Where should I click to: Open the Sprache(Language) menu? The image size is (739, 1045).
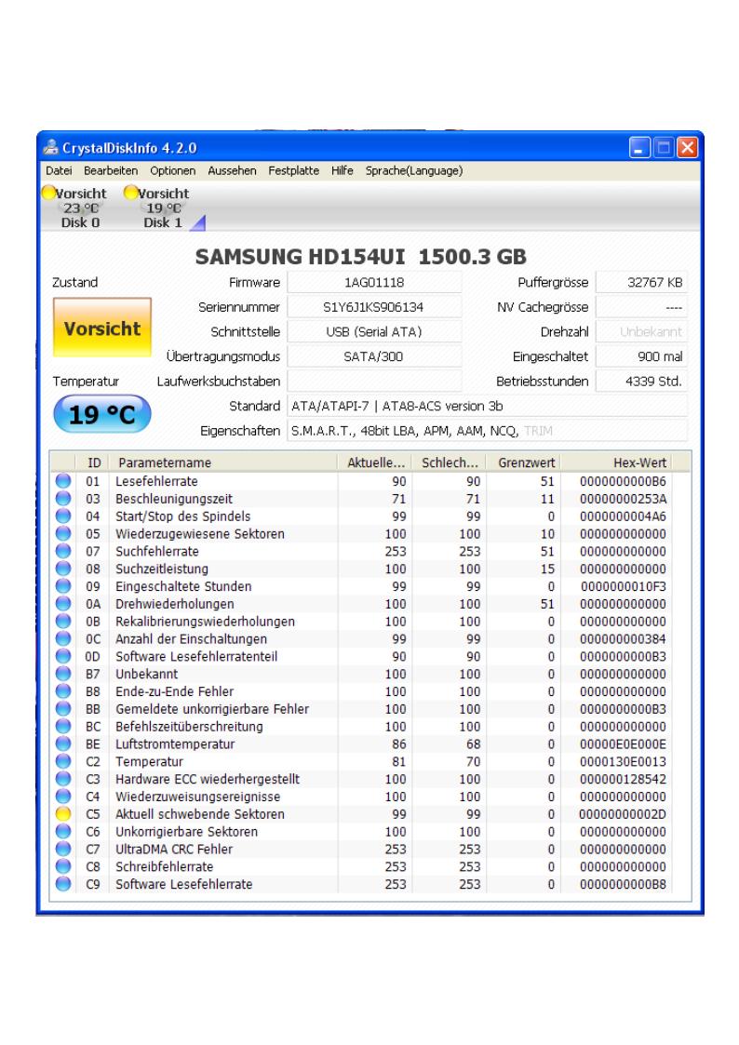pos(414,170)
